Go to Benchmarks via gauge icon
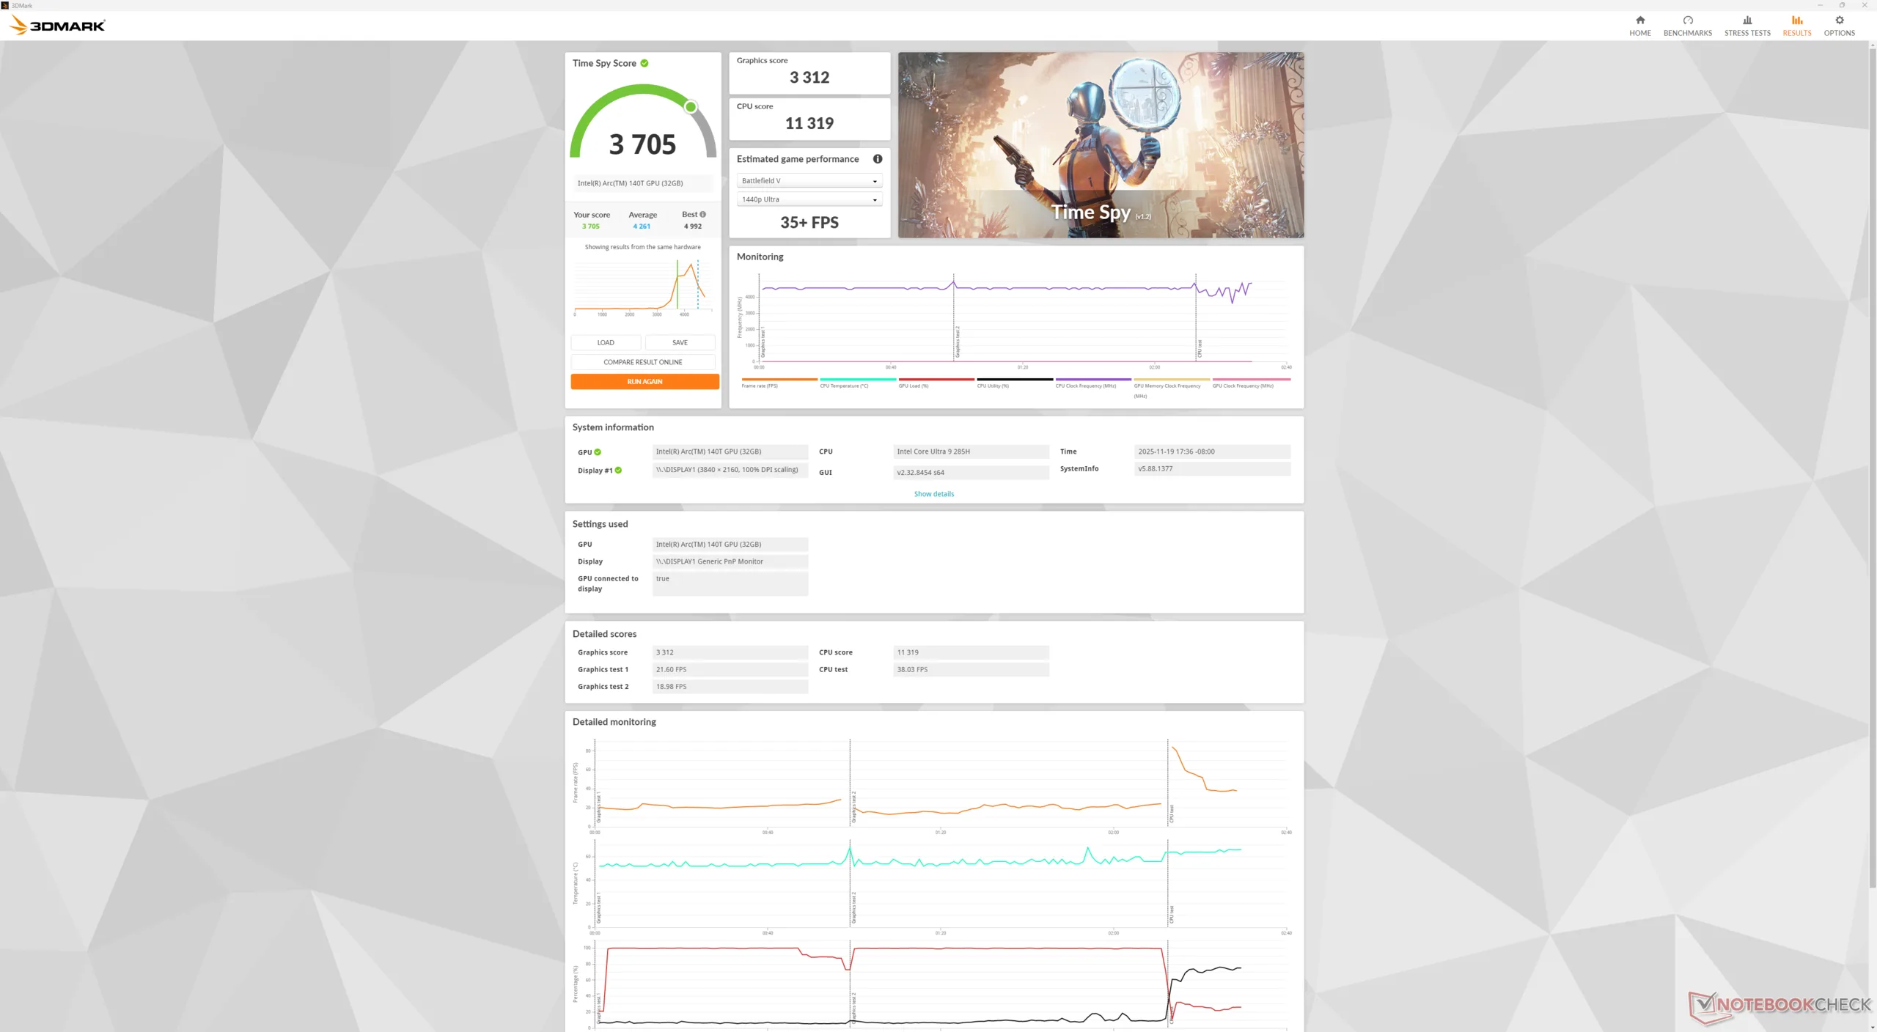Viewport: 1877px width, 1032px height. pos(1687,21)
